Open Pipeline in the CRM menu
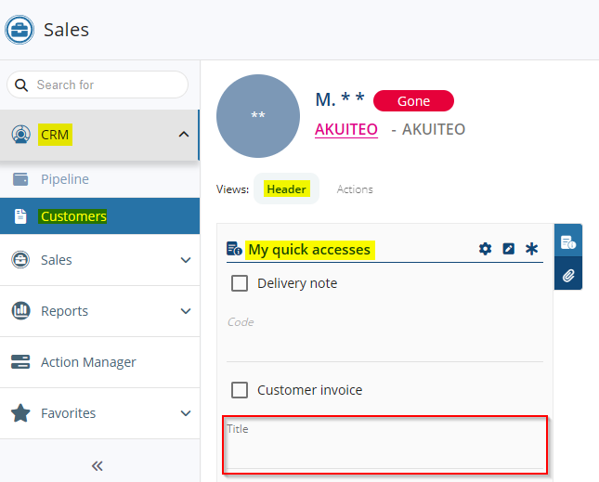 point(64,179)
